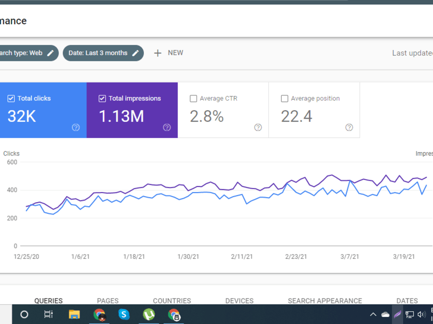Open help icon on Total impressions card
The image size is (433, 324).
tap(167, 127)
